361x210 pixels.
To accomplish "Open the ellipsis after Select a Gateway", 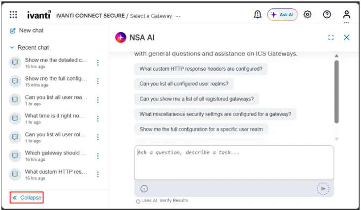I will [x=178, y=16].
